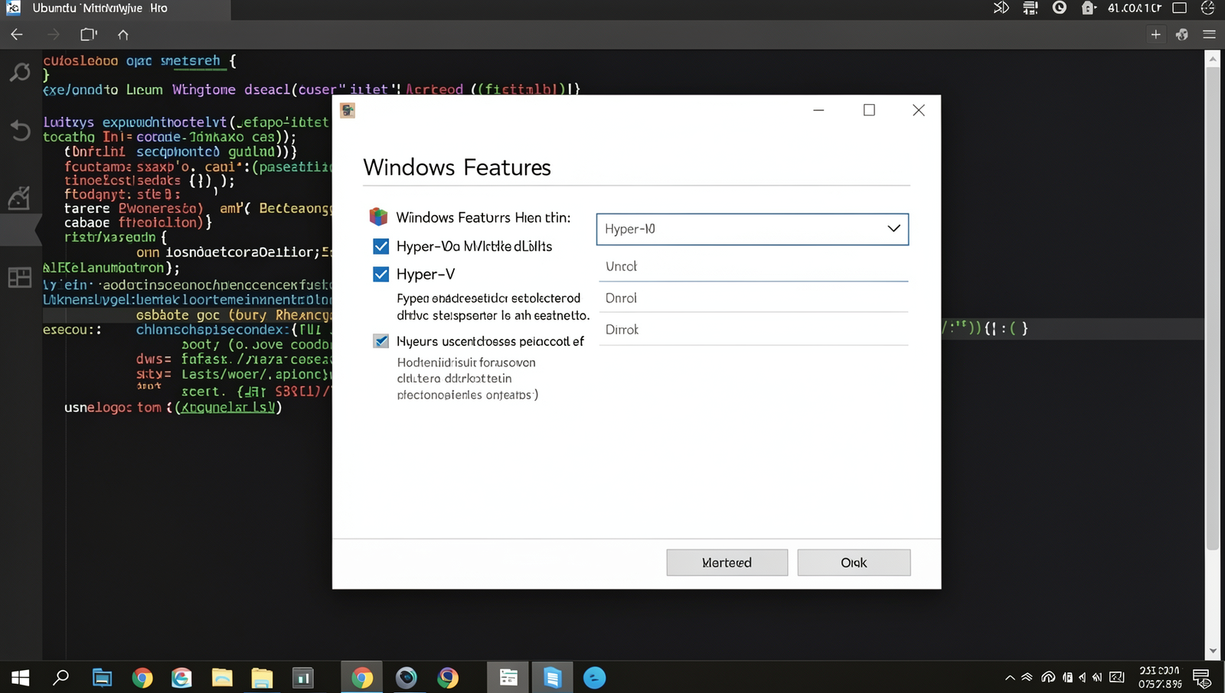Viewport: 1225px width, 693px height.
Task: Go back with the left arrow toolbar button
Action: (x=17, y=34)
